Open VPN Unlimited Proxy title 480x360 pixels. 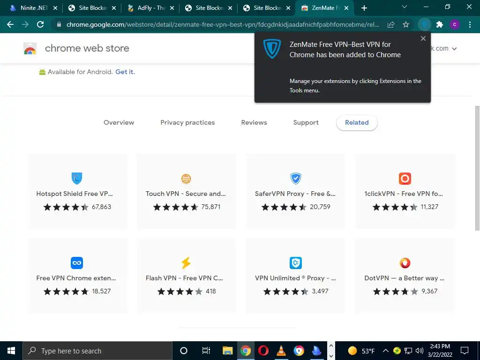295,278
